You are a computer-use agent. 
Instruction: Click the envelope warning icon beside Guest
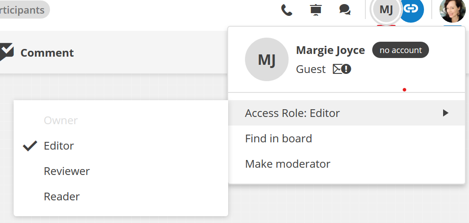click(x=342, y=69)
